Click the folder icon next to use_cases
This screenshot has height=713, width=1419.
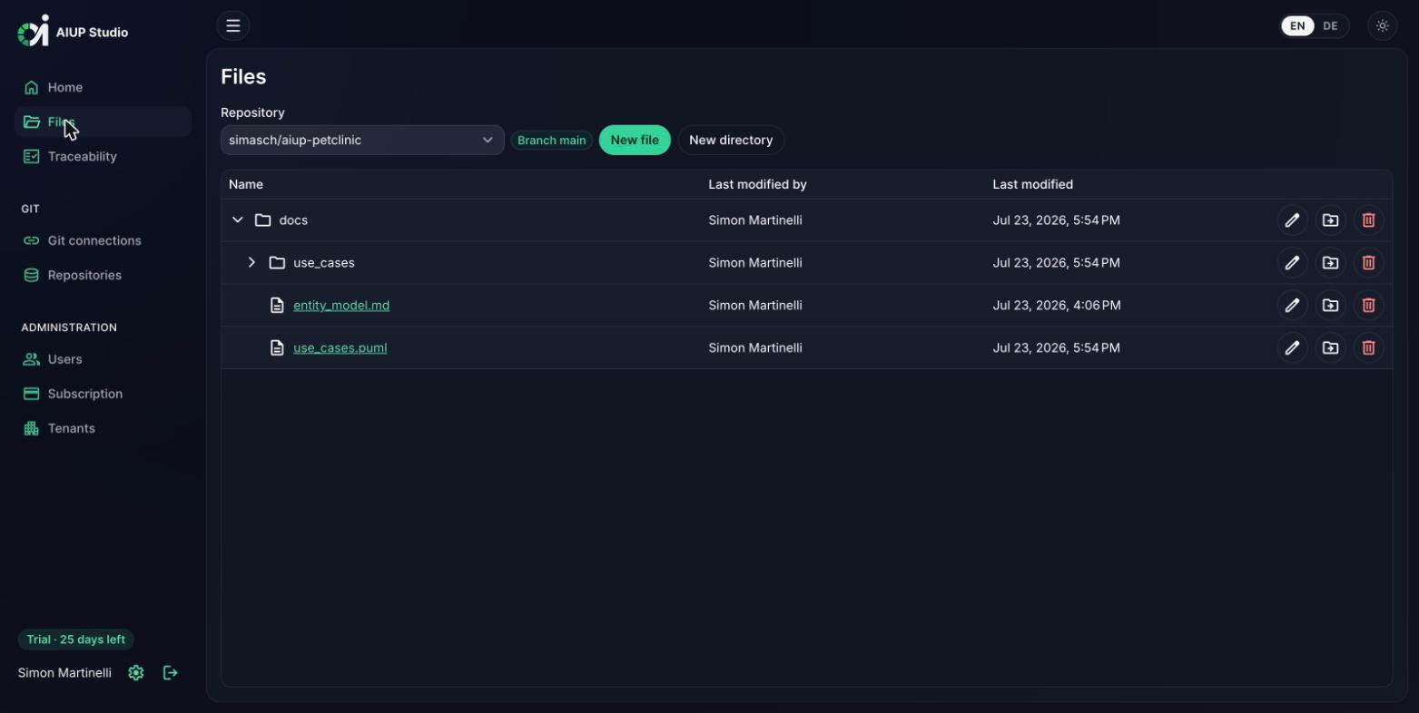(277, 263)
